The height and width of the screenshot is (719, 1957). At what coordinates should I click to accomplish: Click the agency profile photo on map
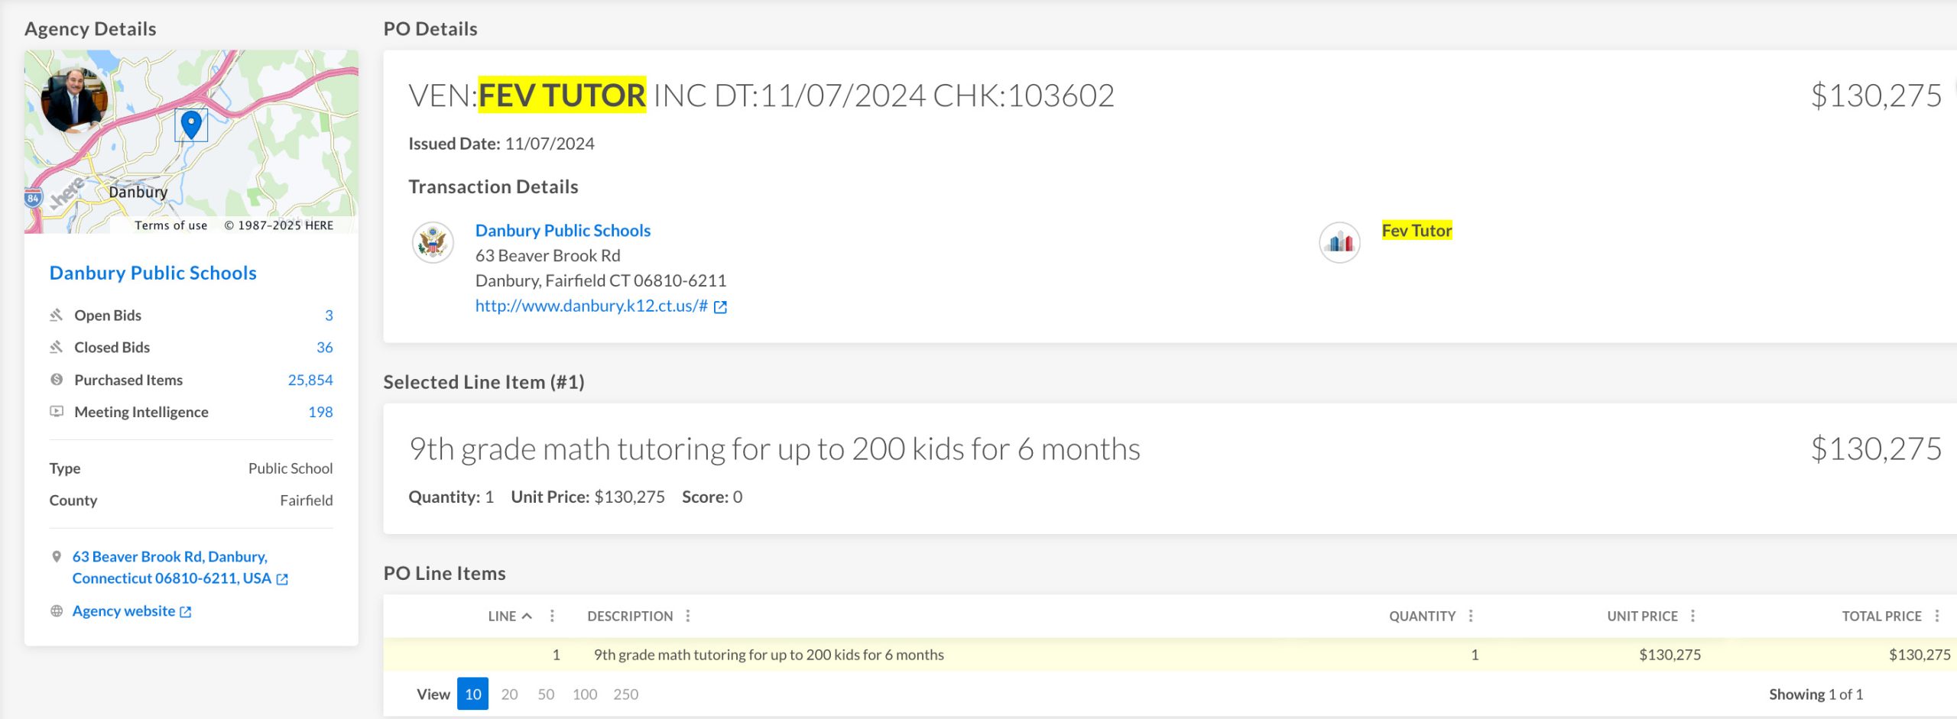[74, 100]
